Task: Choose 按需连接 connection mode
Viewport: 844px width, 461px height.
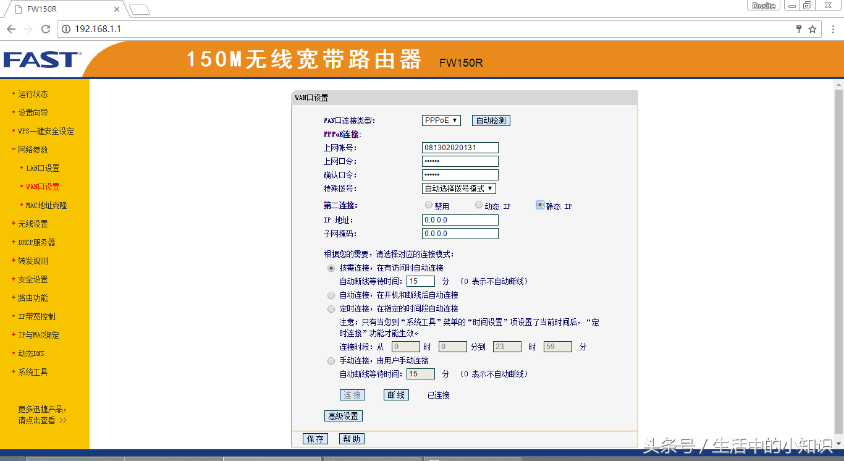Action: [x=331, y=268]
